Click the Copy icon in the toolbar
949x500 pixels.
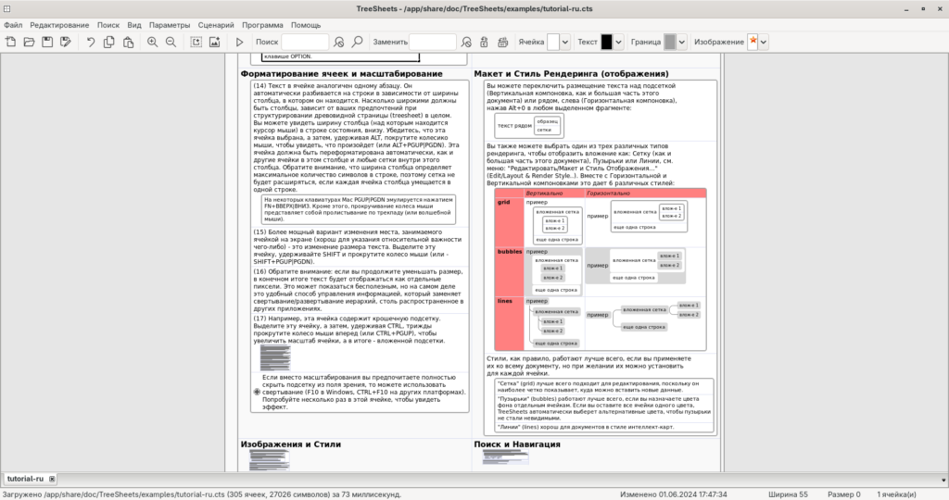tap(109, 42)
